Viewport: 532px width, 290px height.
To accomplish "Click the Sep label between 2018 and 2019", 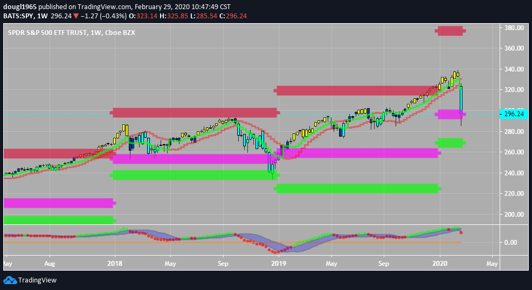I will click(x=223, y=264).
